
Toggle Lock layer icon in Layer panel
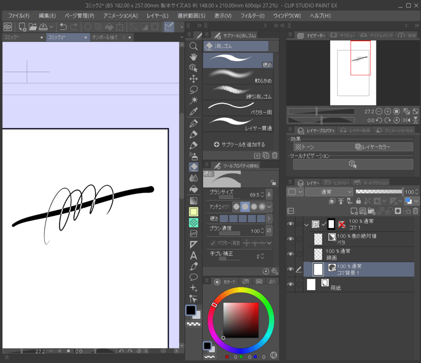pos(358,201)
